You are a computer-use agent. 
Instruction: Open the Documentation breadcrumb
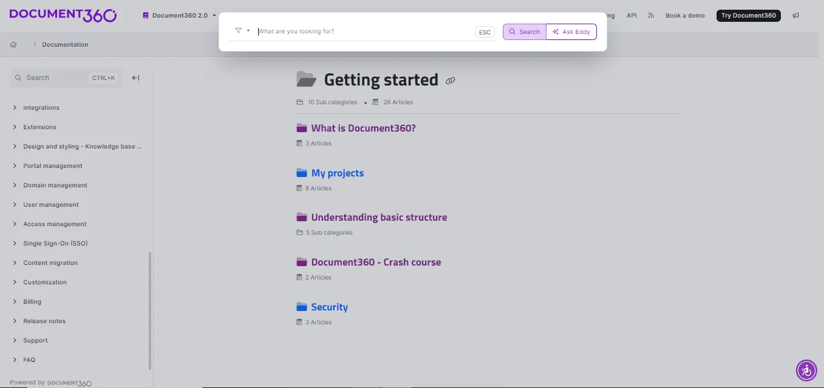coord(65,44)
